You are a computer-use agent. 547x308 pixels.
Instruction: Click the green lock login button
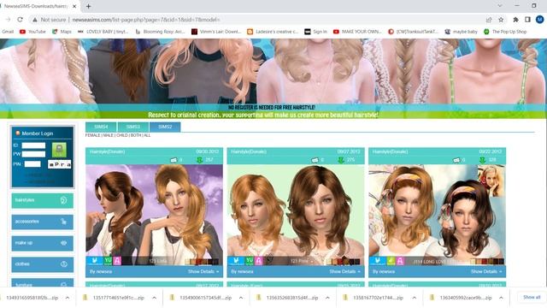59,150
